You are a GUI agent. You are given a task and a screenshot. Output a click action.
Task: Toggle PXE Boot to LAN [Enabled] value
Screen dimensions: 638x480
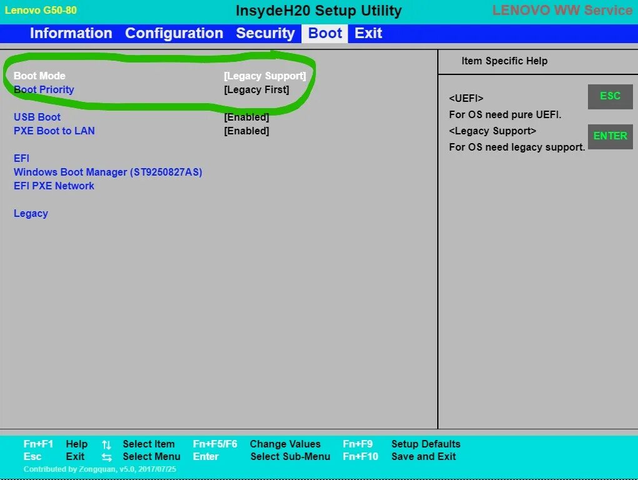(246, 131)
